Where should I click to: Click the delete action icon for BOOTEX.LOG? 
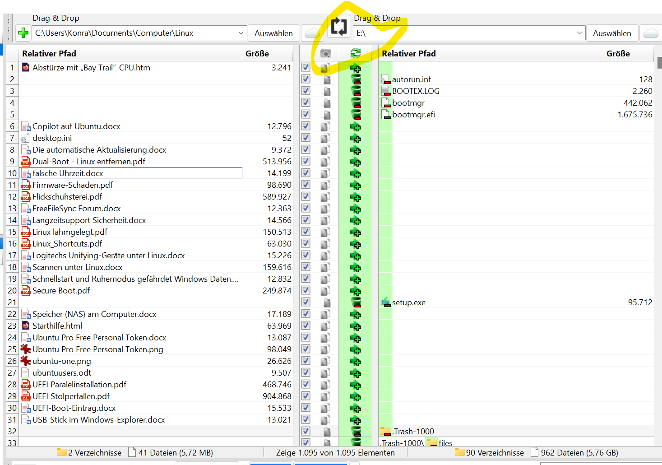click(x=356, y=91)
